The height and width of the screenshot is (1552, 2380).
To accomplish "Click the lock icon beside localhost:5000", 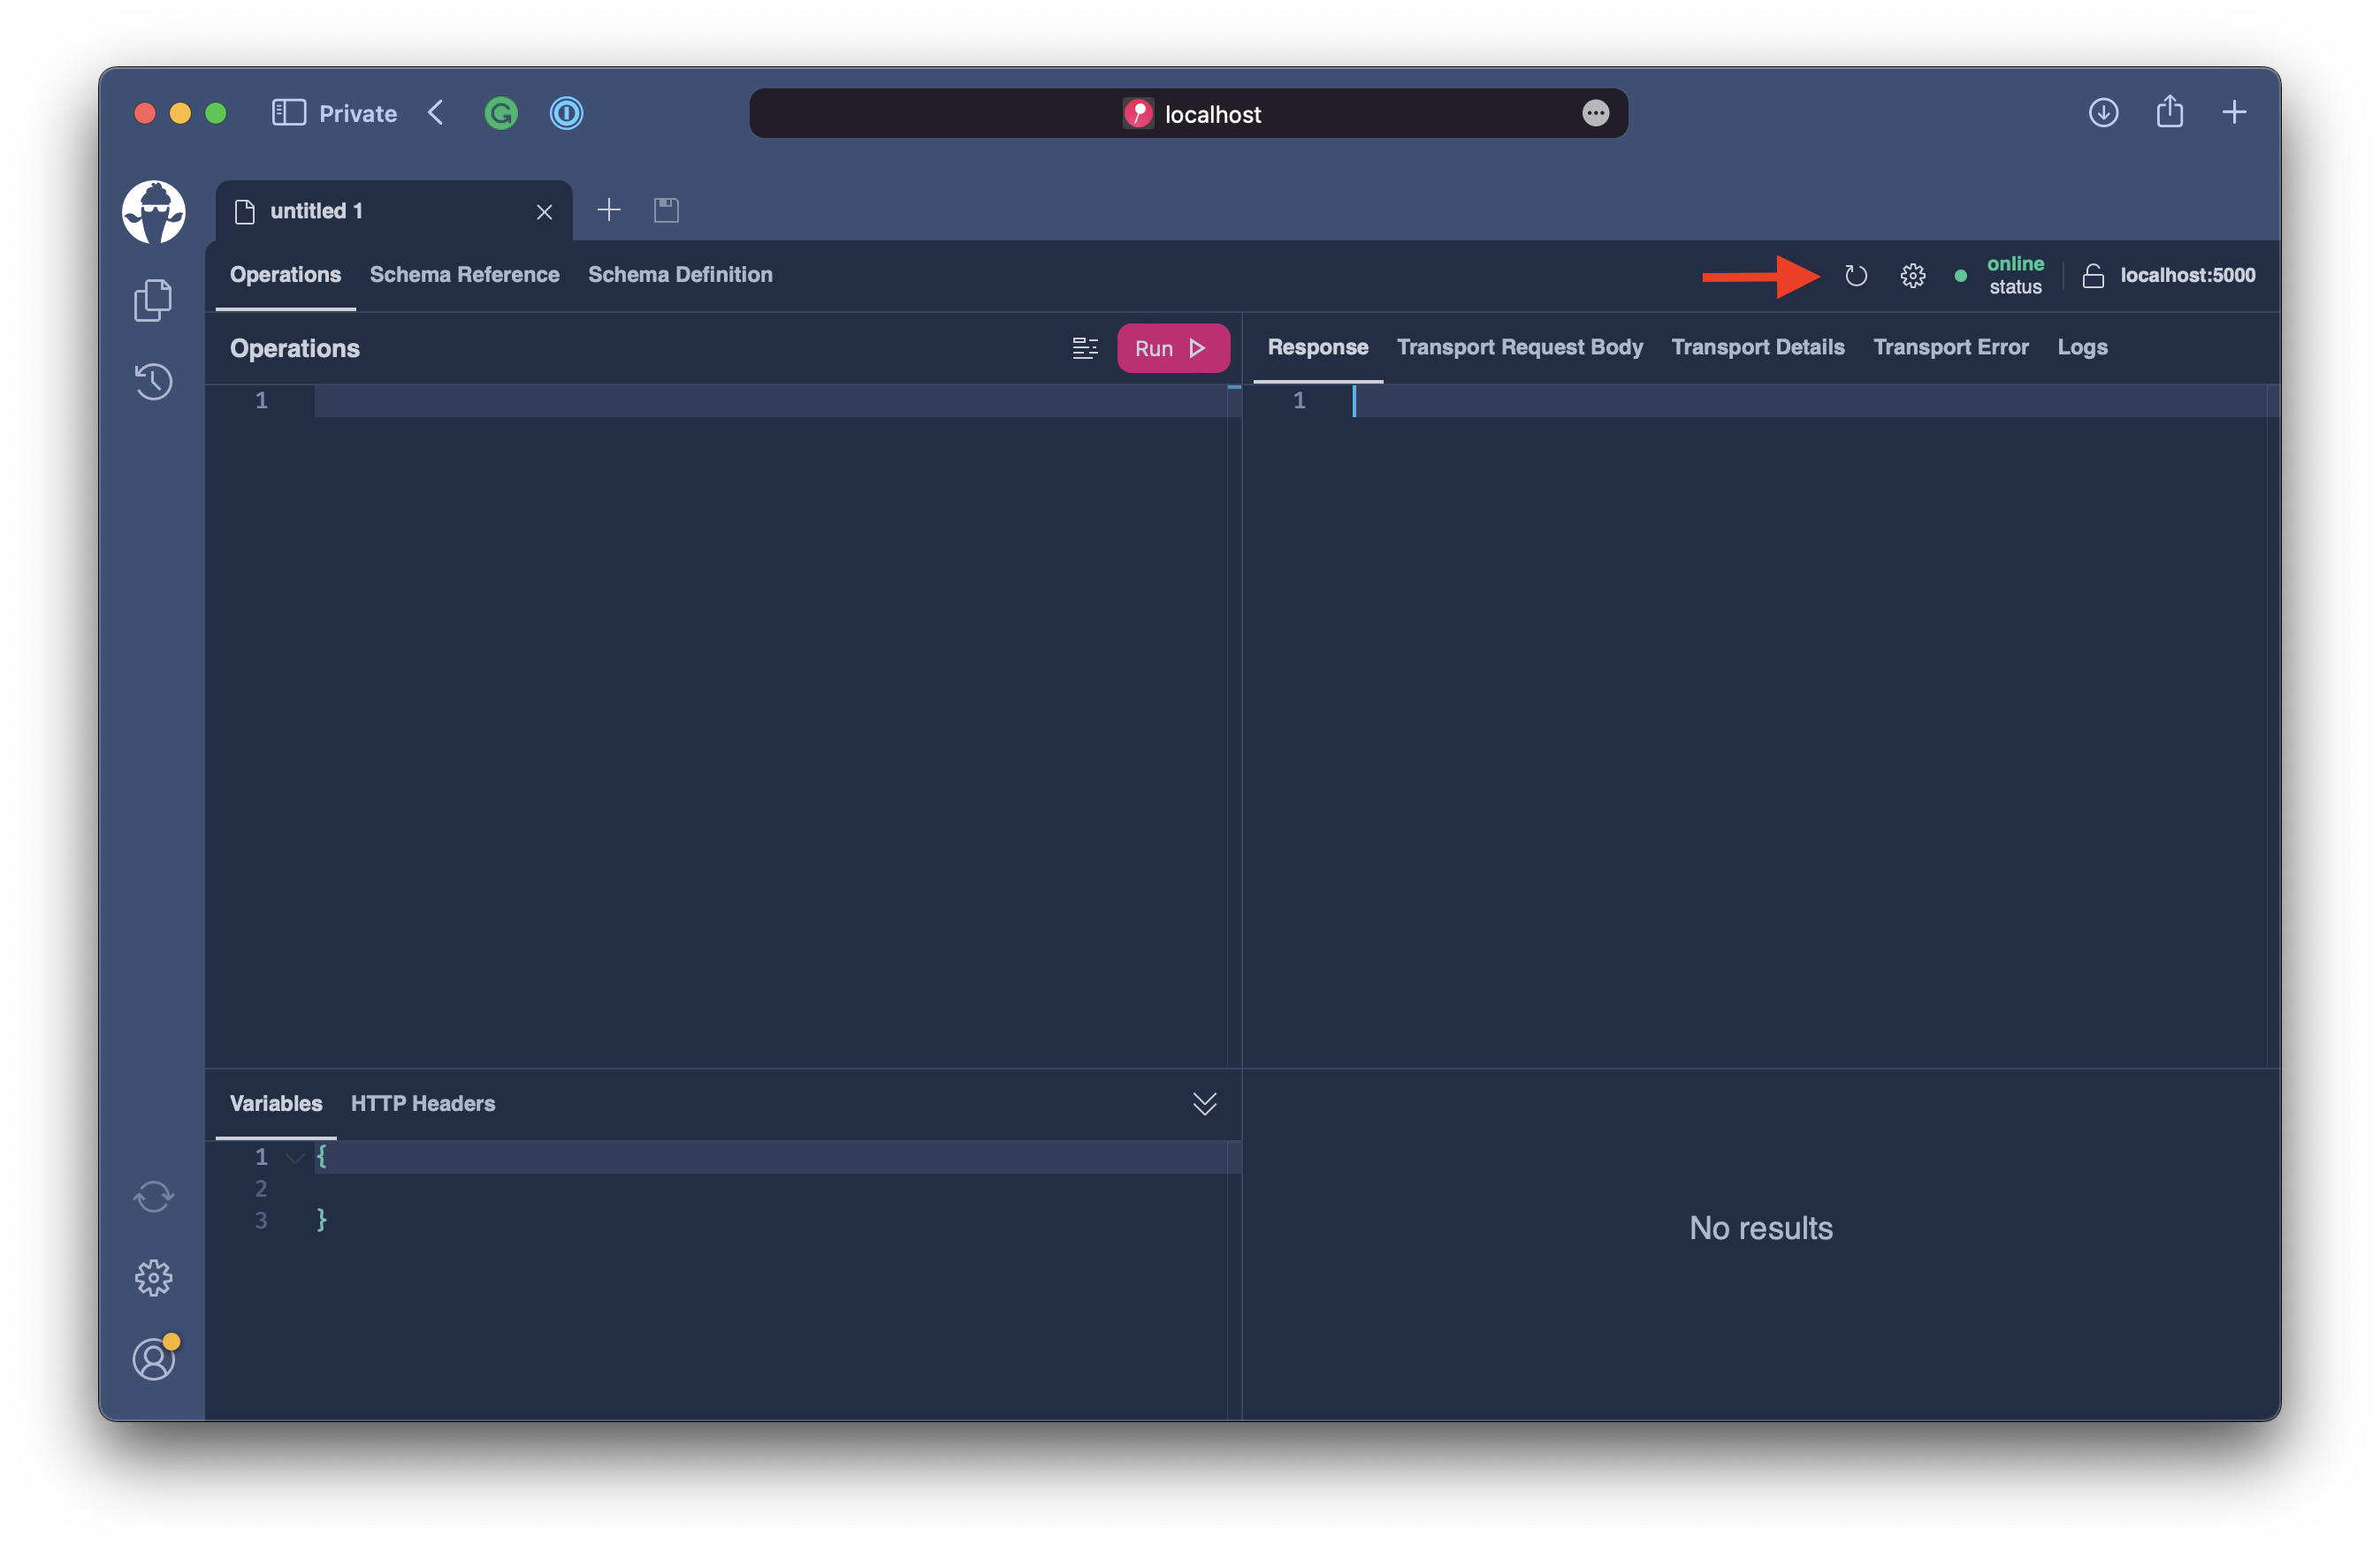I will pos(2092,275).
